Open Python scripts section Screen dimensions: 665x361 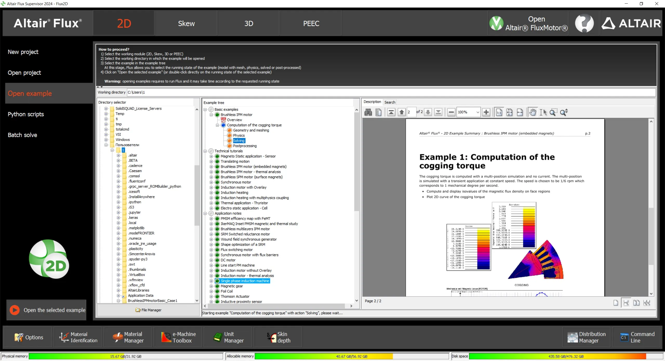(26, 114)
